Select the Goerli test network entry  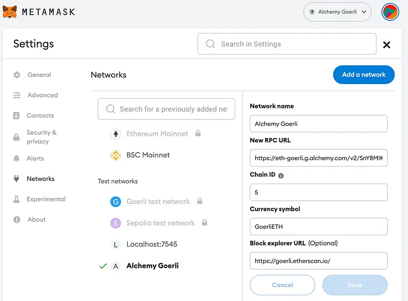point(158,201)
